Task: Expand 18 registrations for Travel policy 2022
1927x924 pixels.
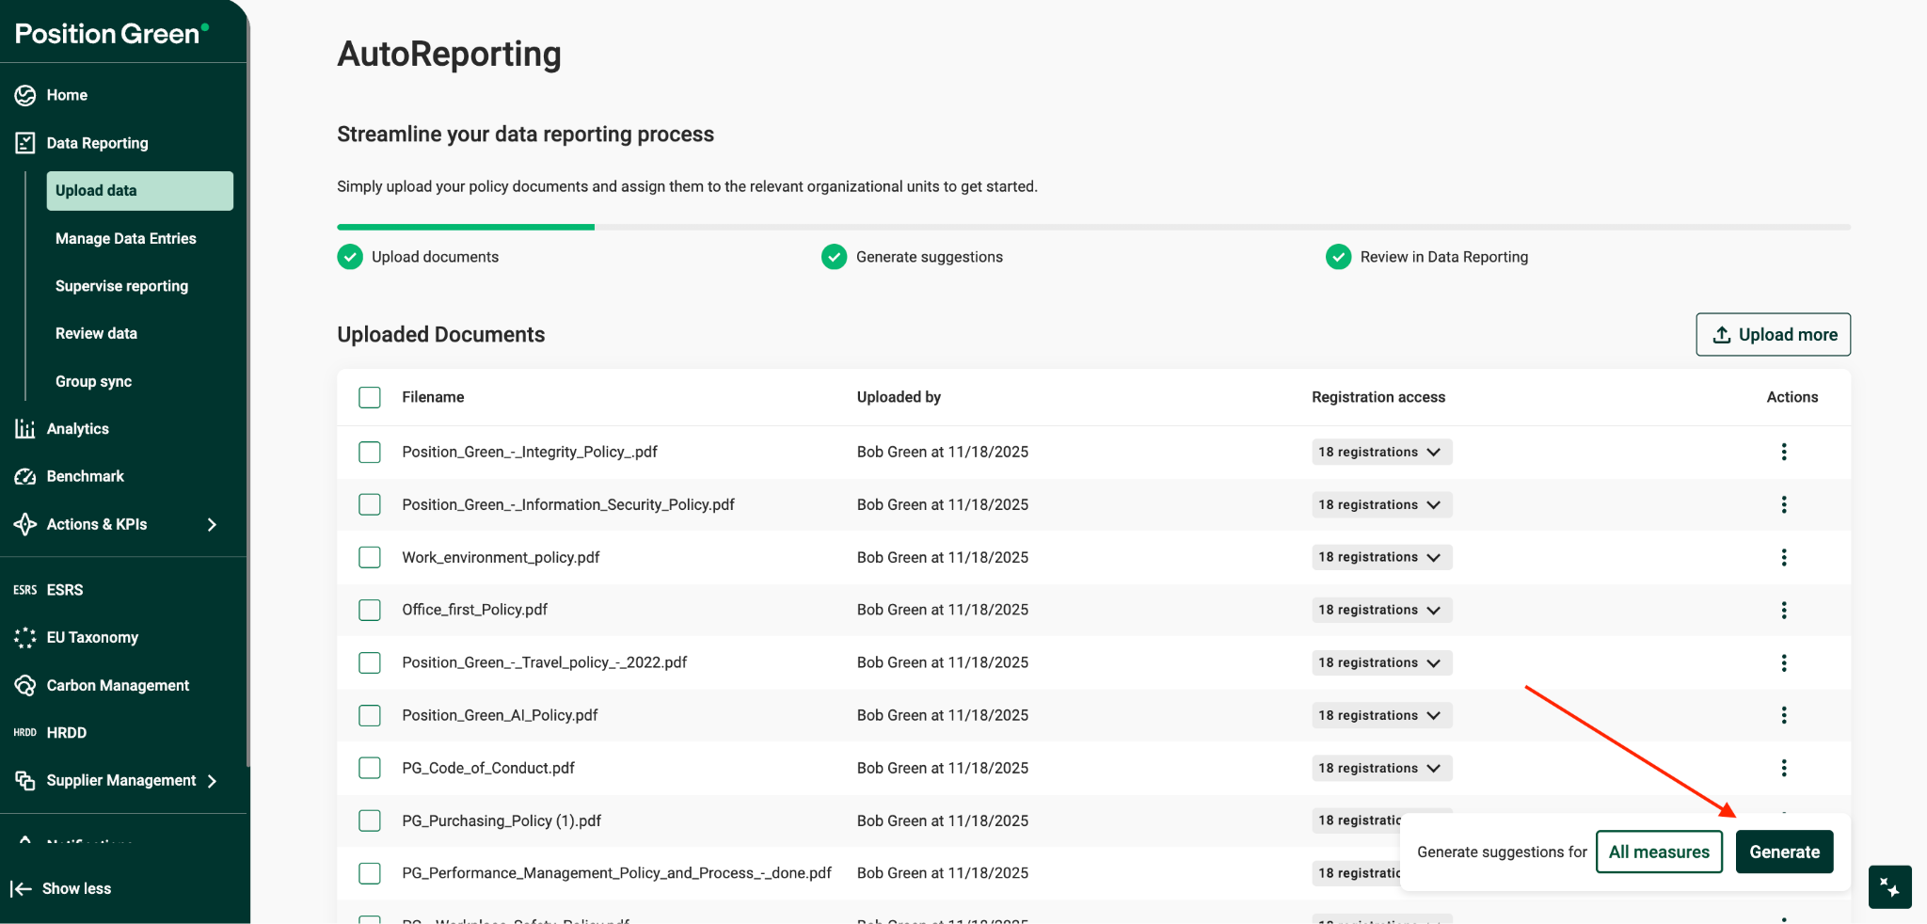Action: tap(1382, 662)
